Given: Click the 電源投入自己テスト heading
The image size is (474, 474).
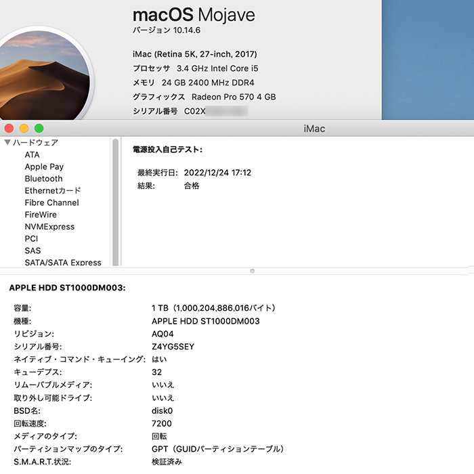Looking at the screenshot, I should tap(167, 150).
